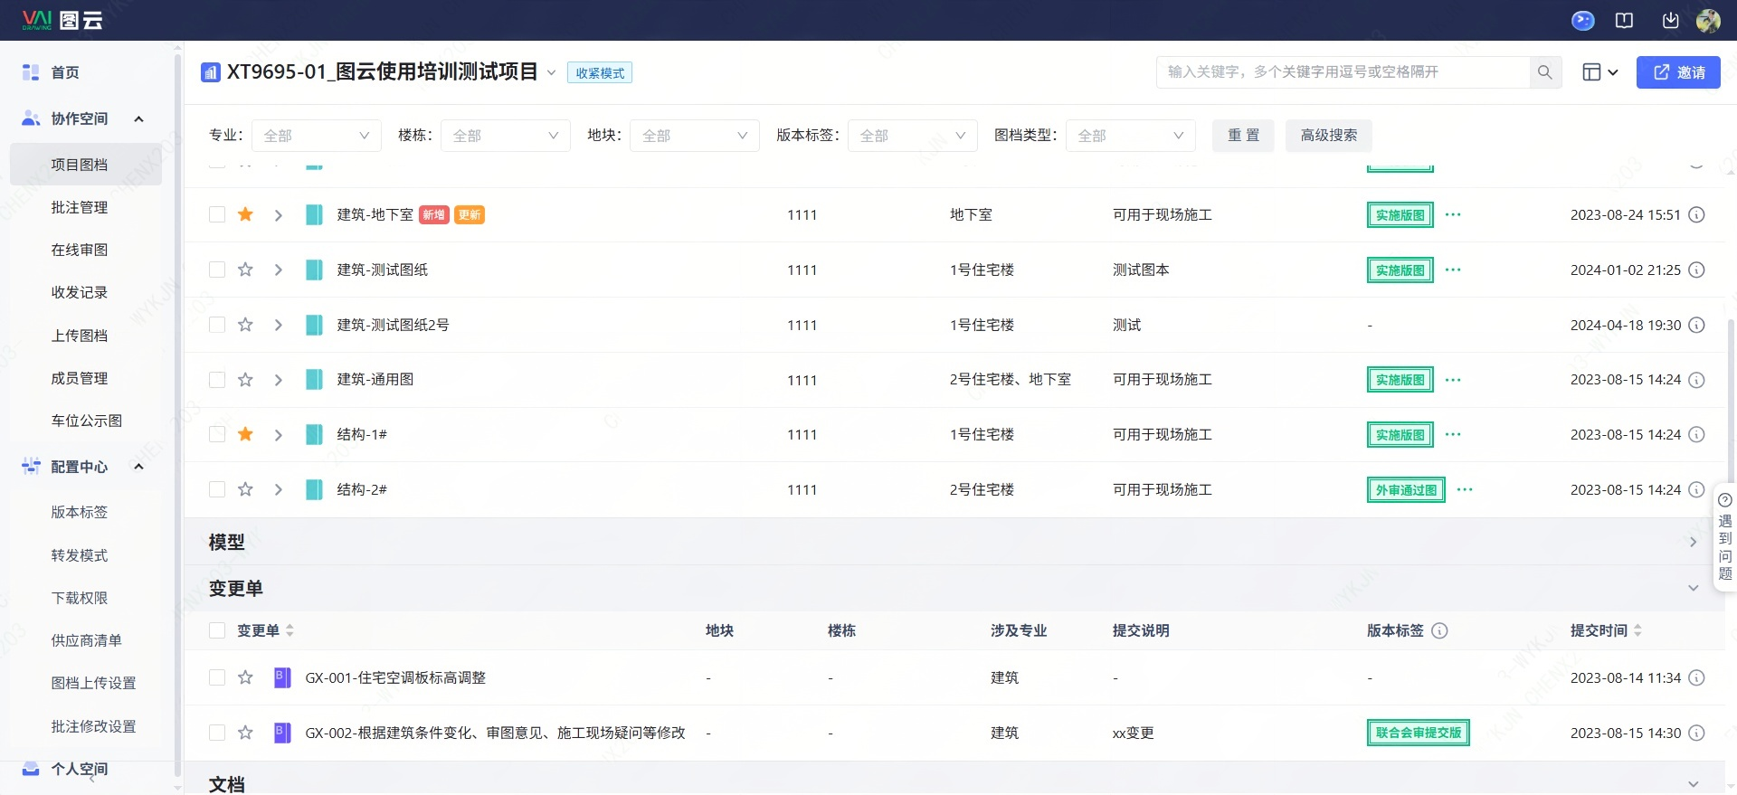
Task: Tick the GX-001 change order checkbox
Action: coord(217,677)
